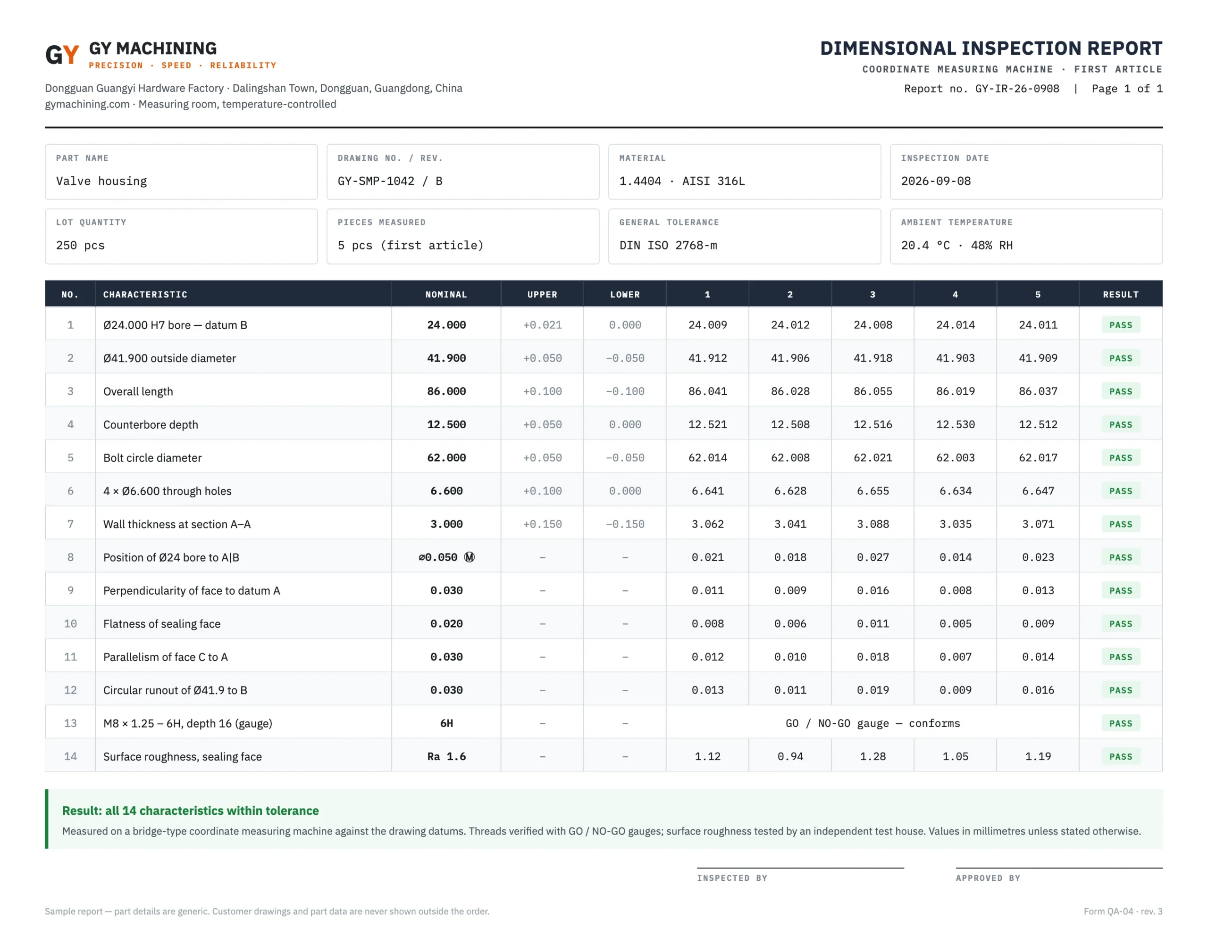Click nominal value '24.000'
Screen dimensions: 1208x952
pos(446,325)
